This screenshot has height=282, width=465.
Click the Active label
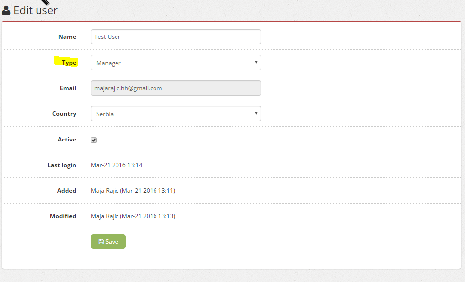(67, 139)
